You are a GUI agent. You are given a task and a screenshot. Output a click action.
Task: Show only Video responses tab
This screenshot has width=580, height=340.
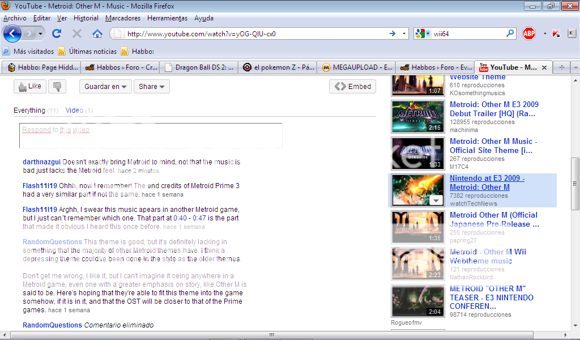[74, 110]
